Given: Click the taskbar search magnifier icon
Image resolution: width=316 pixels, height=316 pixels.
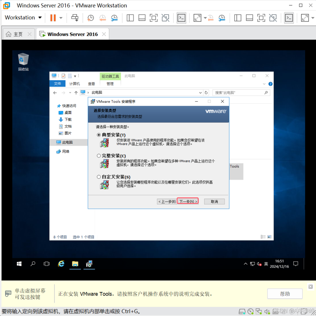Looking at the screenshot, I should tap(33, 264).
